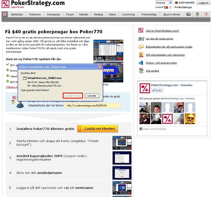
Task: Click Cancelar in the download dialog
Action: [x=92, y=96]
